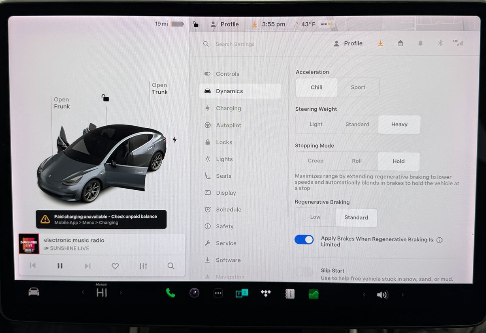Set Stopping Mode to Creep
Image resolution: width=486 pixels, height=333 pixels.
(315, 161)
